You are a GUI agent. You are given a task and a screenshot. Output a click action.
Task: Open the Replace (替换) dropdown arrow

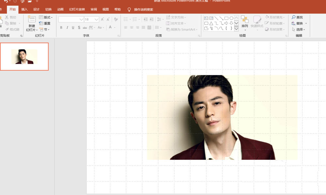pyautogui.click(x=306, y=23)
